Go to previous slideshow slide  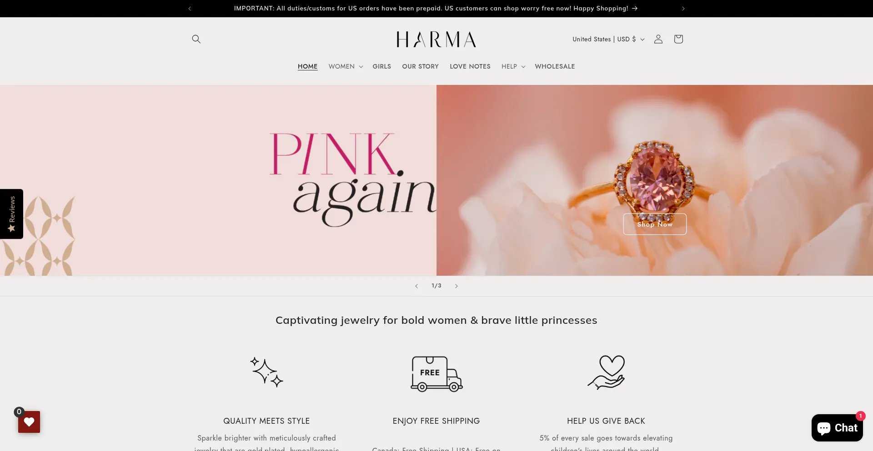pyautogui.click(x=416, y=286)
